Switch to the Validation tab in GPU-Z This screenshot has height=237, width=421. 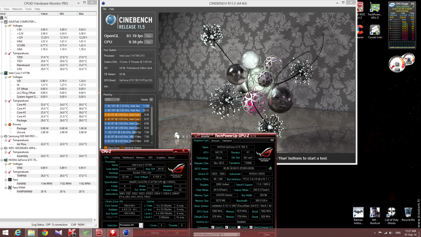click(227, 140)
